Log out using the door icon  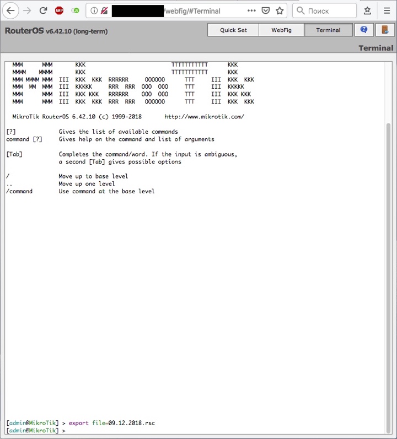[385, 30]
